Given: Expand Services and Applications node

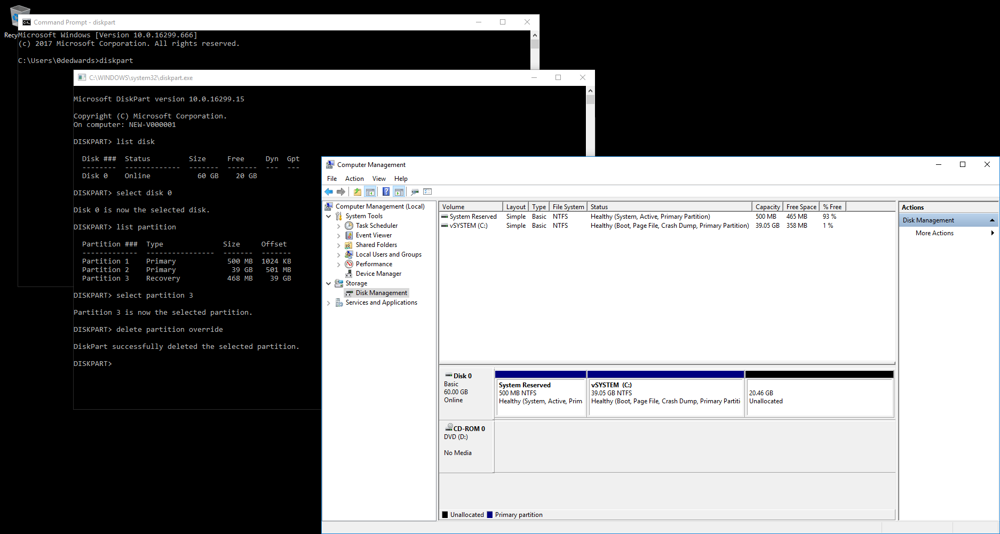Looking at the screenshot, I should (x=329, y=302).
